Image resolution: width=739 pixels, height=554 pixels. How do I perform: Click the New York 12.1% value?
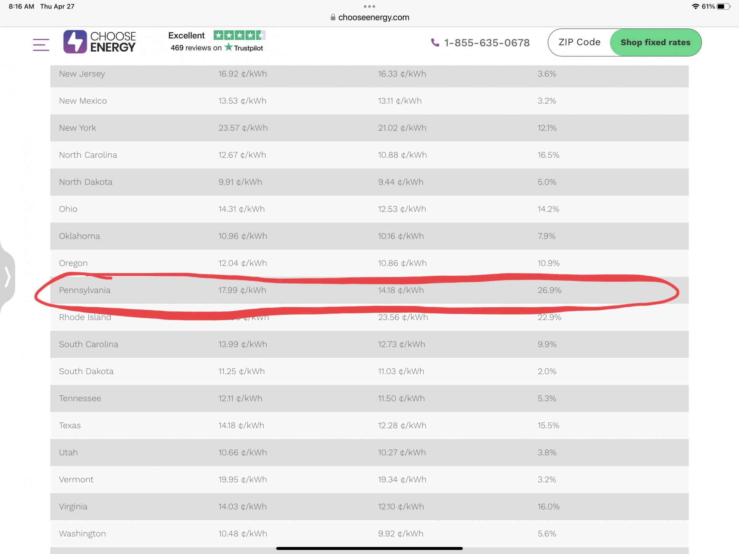pos(547,128)
